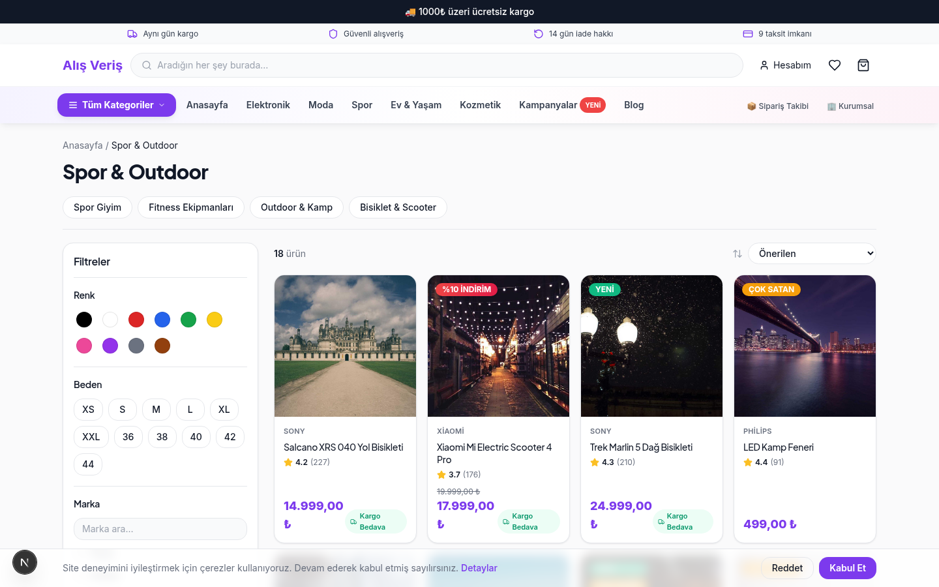Toggle size filter XS

click(x=88, y=410)
